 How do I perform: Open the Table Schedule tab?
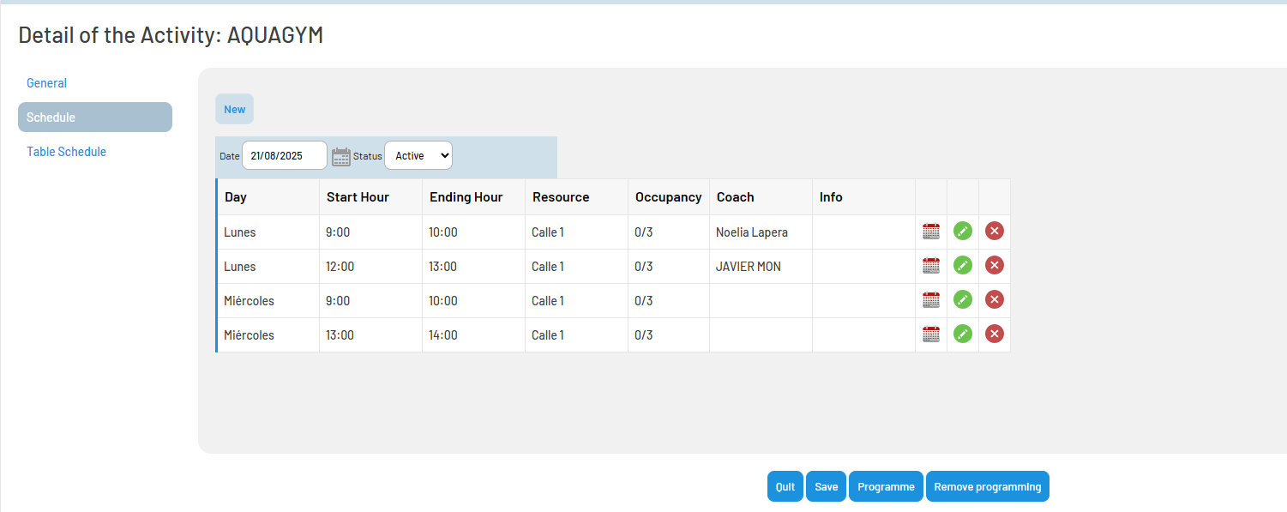click(67, 152)
